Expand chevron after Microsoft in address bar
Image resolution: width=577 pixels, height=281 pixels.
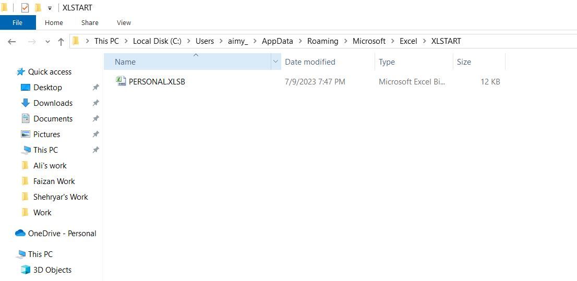[x=393, y=41]
